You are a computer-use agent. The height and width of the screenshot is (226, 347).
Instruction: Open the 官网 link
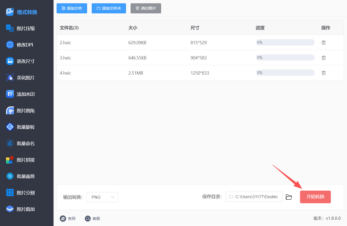68,218
